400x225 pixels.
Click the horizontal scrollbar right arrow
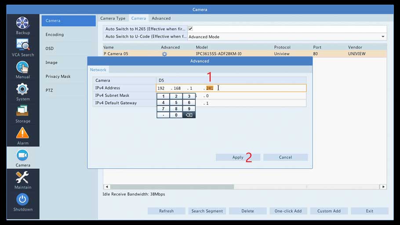(x=383, y=187)
